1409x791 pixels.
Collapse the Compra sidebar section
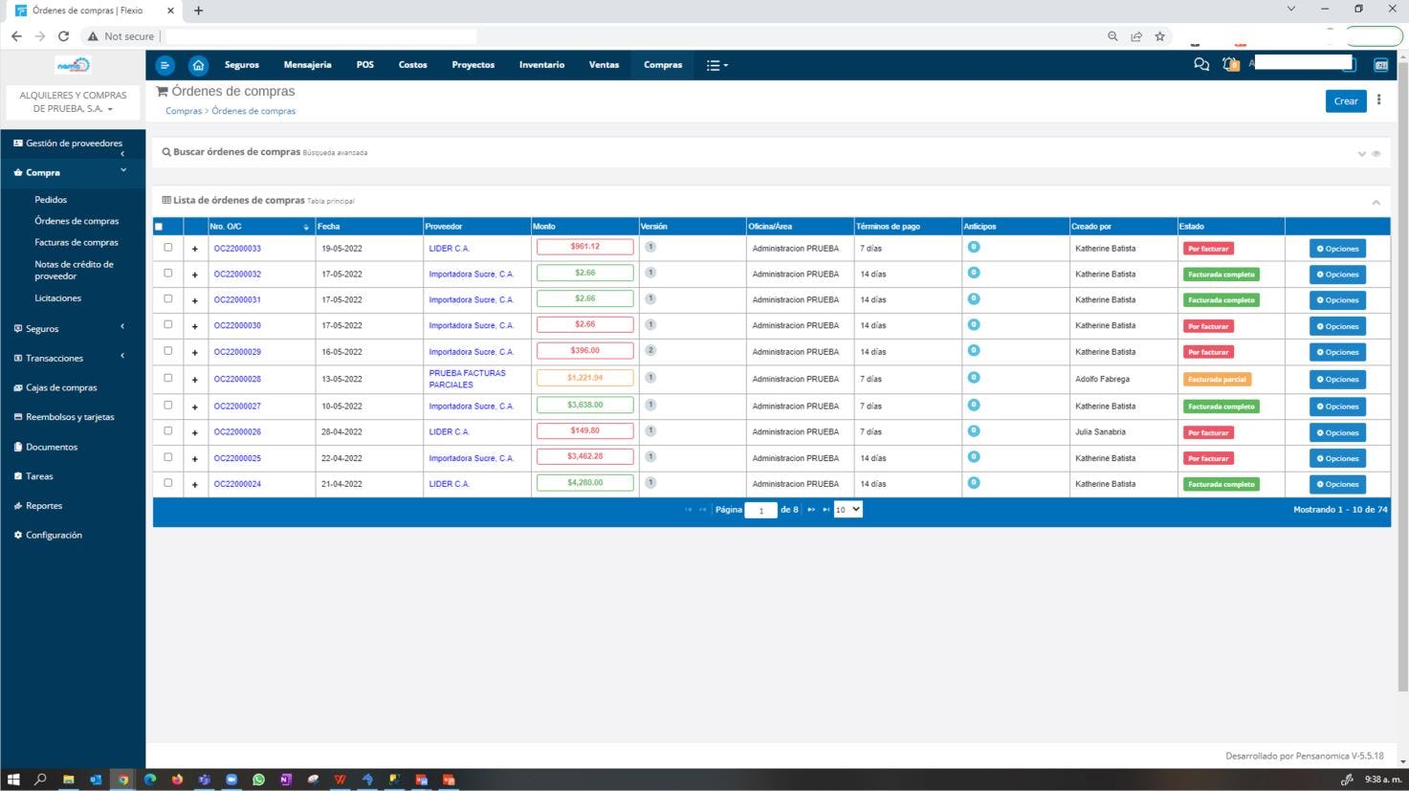(x=123, y=169)
